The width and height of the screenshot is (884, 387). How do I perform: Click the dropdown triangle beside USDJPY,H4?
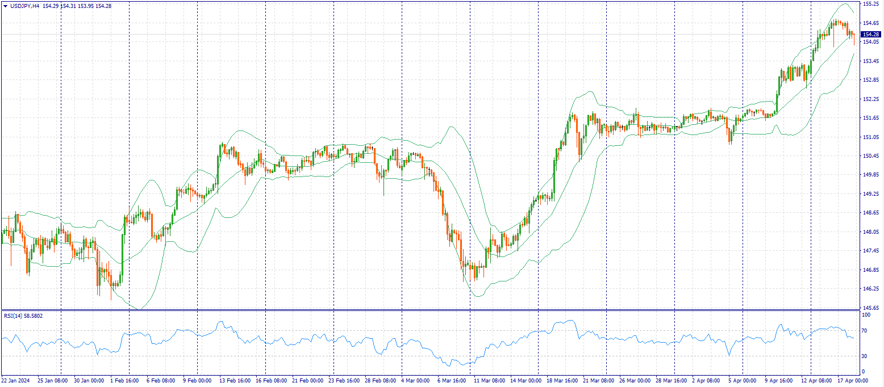[5, 6]
